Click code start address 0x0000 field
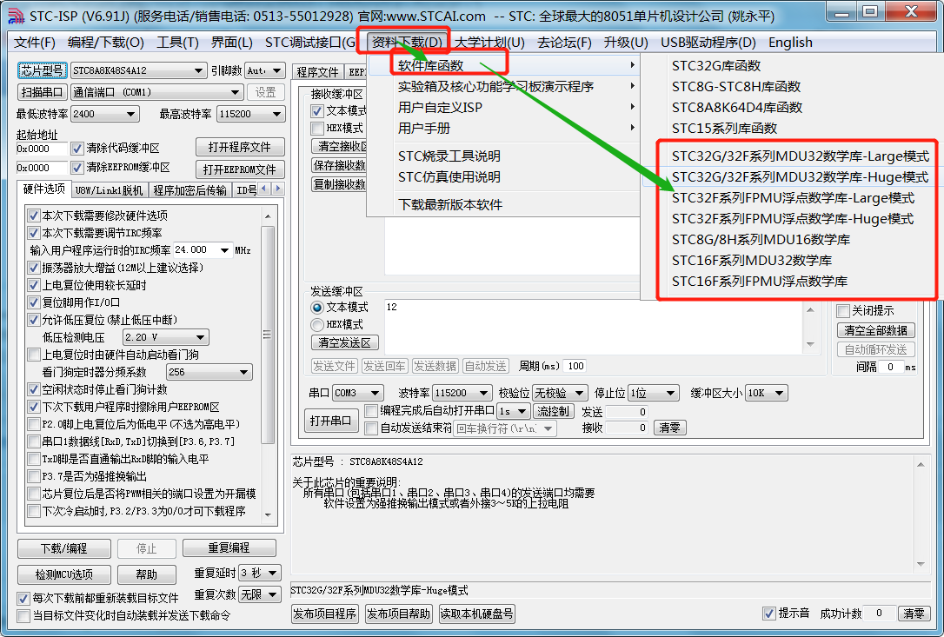The height and width of the screenshot is (637, 944). click(x=41, y=148)
